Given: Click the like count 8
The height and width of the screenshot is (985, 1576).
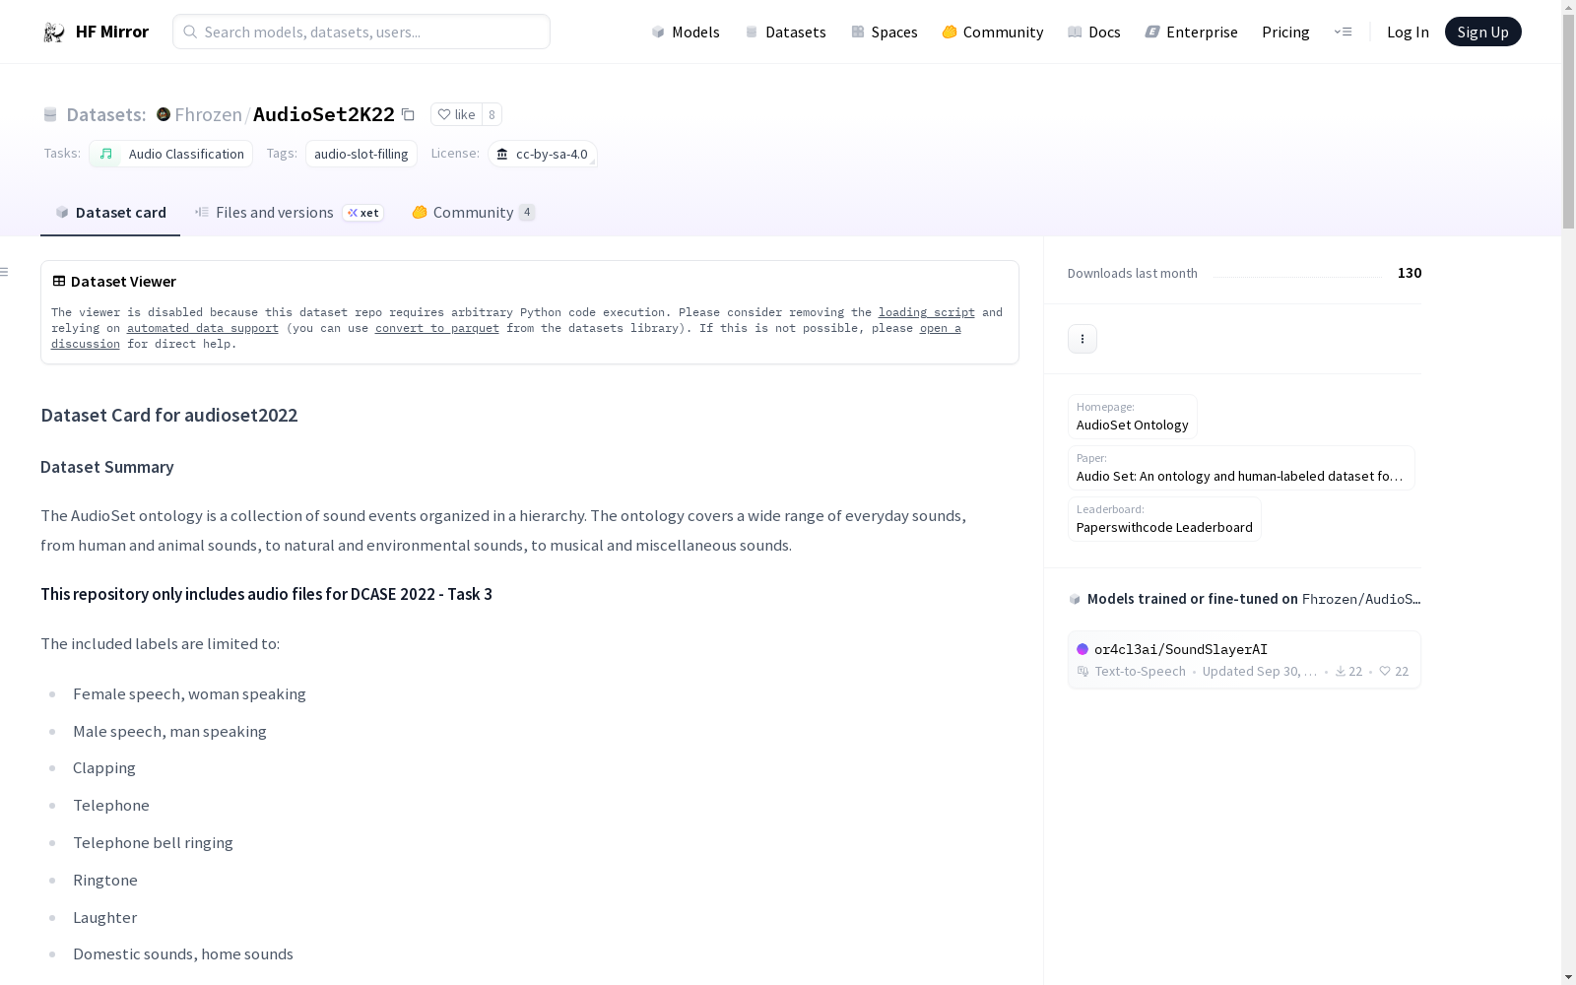Looking at the screenshot, I should pyautogui.click(x=492, y=114).
